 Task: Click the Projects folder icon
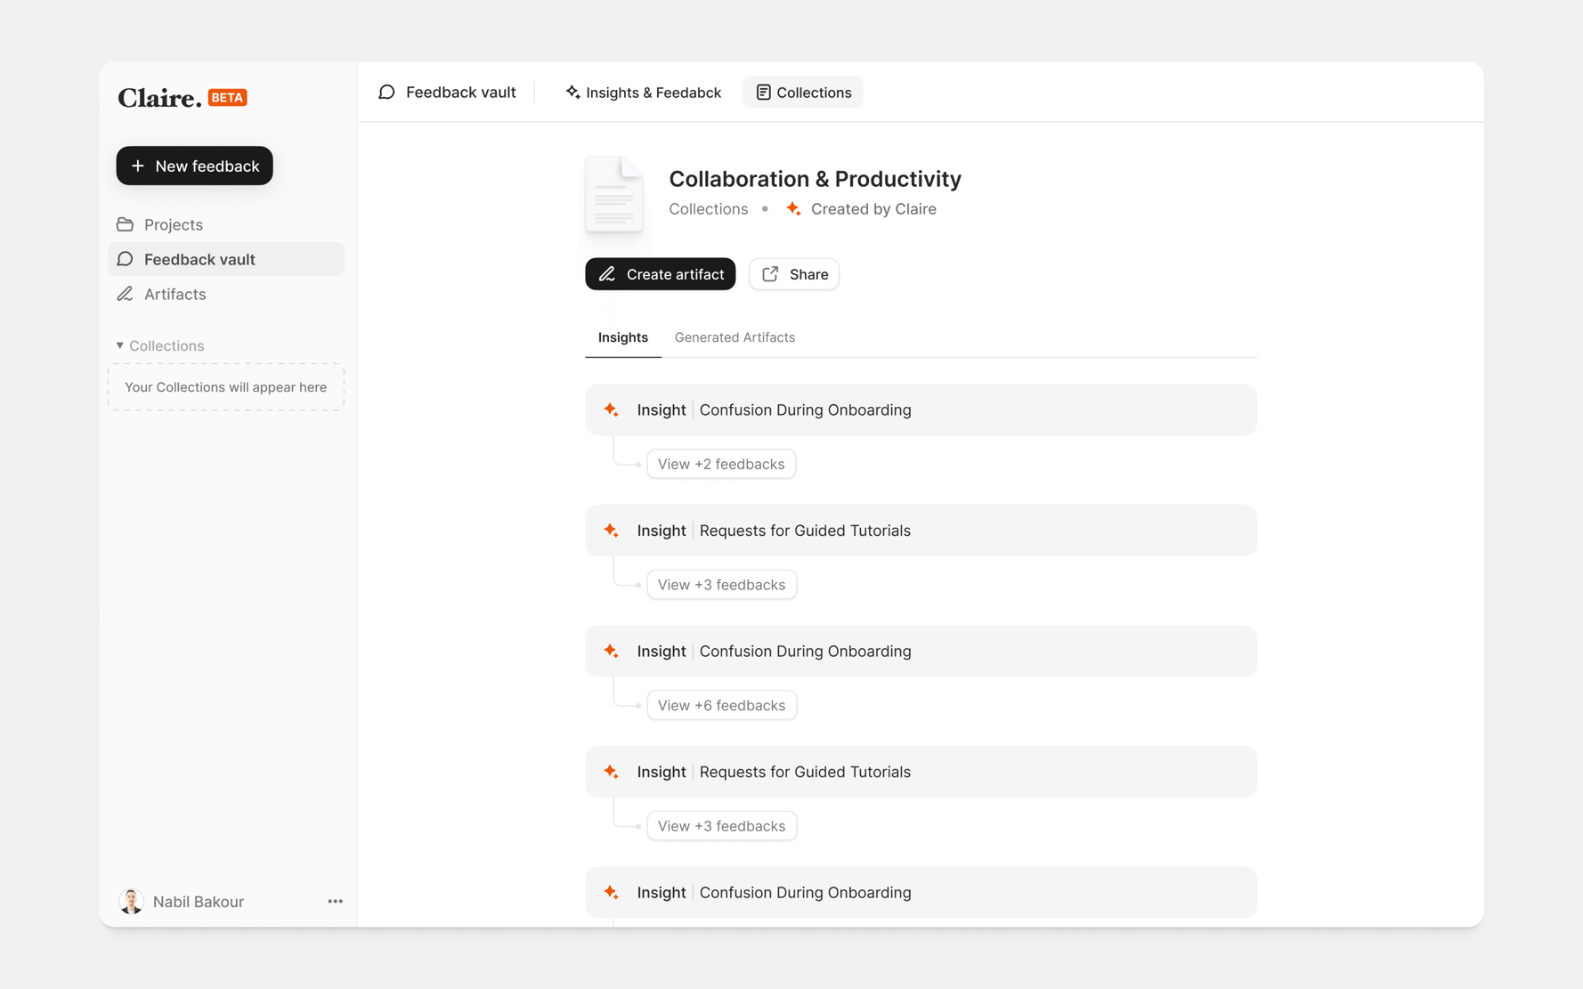(x=126, y=224)
